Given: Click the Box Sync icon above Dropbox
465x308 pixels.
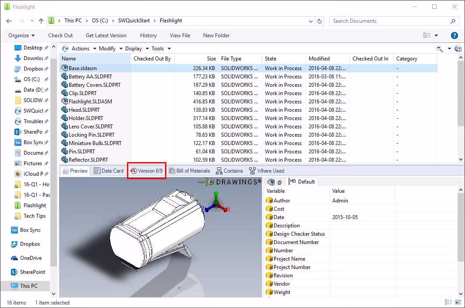Looking at the screenshot, I should click(x=14, y=230).
